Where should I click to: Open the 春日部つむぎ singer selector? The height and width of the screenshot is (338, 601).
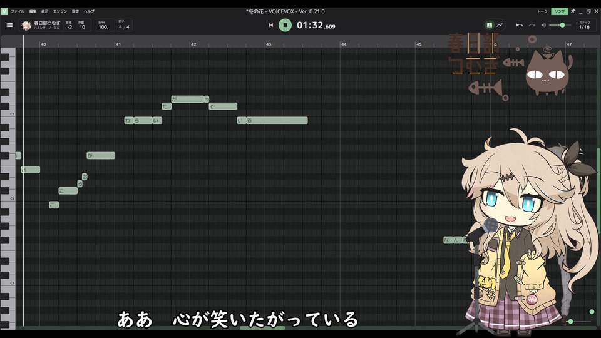coord(41,25)
